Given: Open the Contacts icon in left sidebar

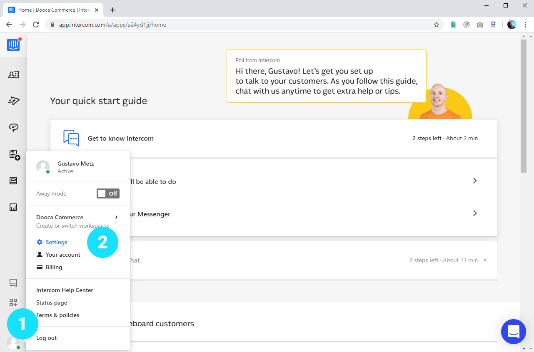Looking at the screenshot, I should point(13,74).
